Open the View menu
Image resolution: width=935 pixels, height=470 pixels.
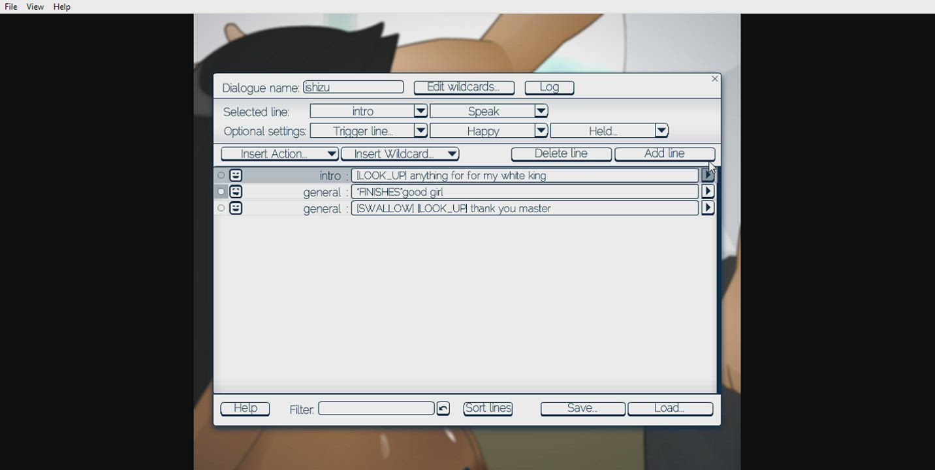click(35, 7)
